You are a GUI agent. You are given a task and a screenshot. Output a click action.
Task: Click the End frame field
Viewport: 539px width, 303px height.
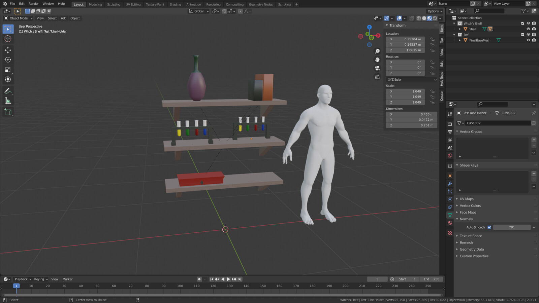click(x=431, y=279)
